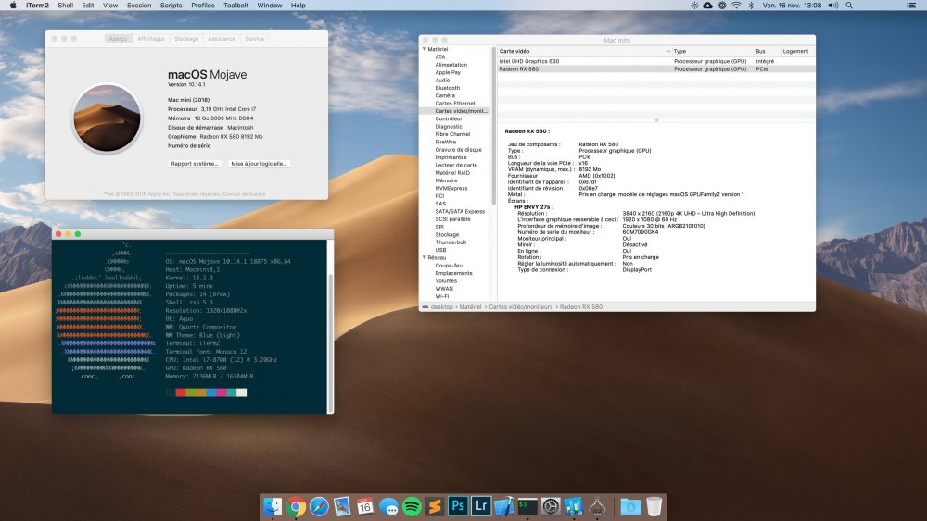
Task: Open Sublime Text from the Dock
Action: [x=435, y=506]
